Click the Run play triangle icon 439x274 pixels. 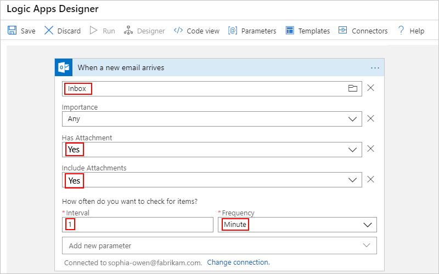93,30
